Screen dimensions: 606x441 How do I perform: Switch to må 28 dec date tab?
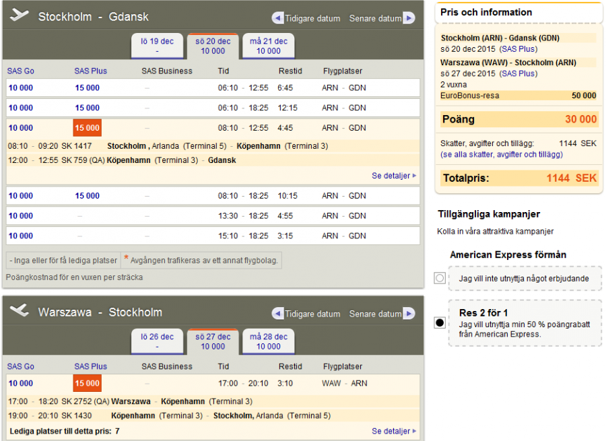(268, 341)
